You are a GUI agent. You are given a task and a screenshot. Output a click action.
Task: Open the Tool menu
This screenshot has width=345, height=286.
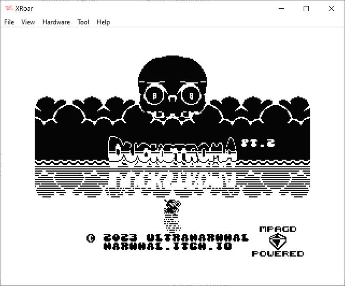(83, 22)
